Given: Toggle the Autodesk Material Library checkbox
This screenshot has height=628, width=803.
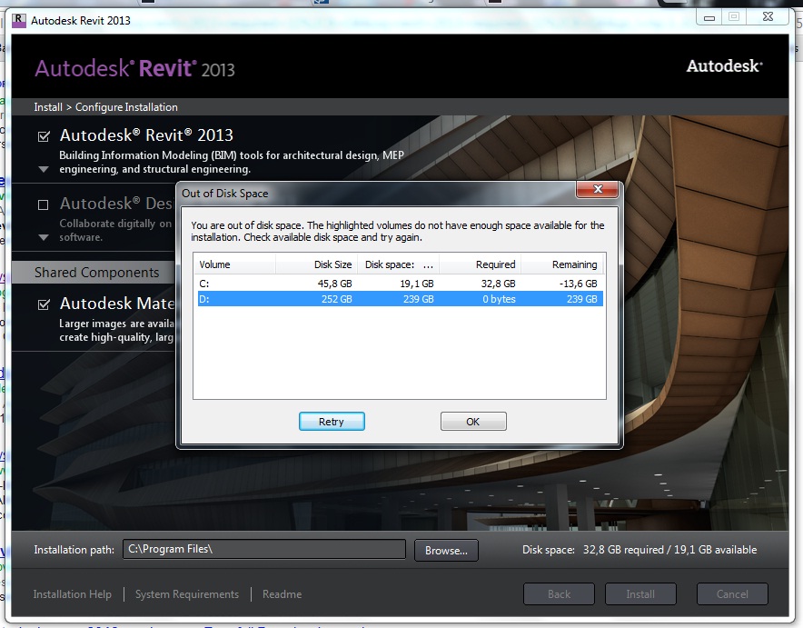Looking at the screenshot, I should click(44, 304).
